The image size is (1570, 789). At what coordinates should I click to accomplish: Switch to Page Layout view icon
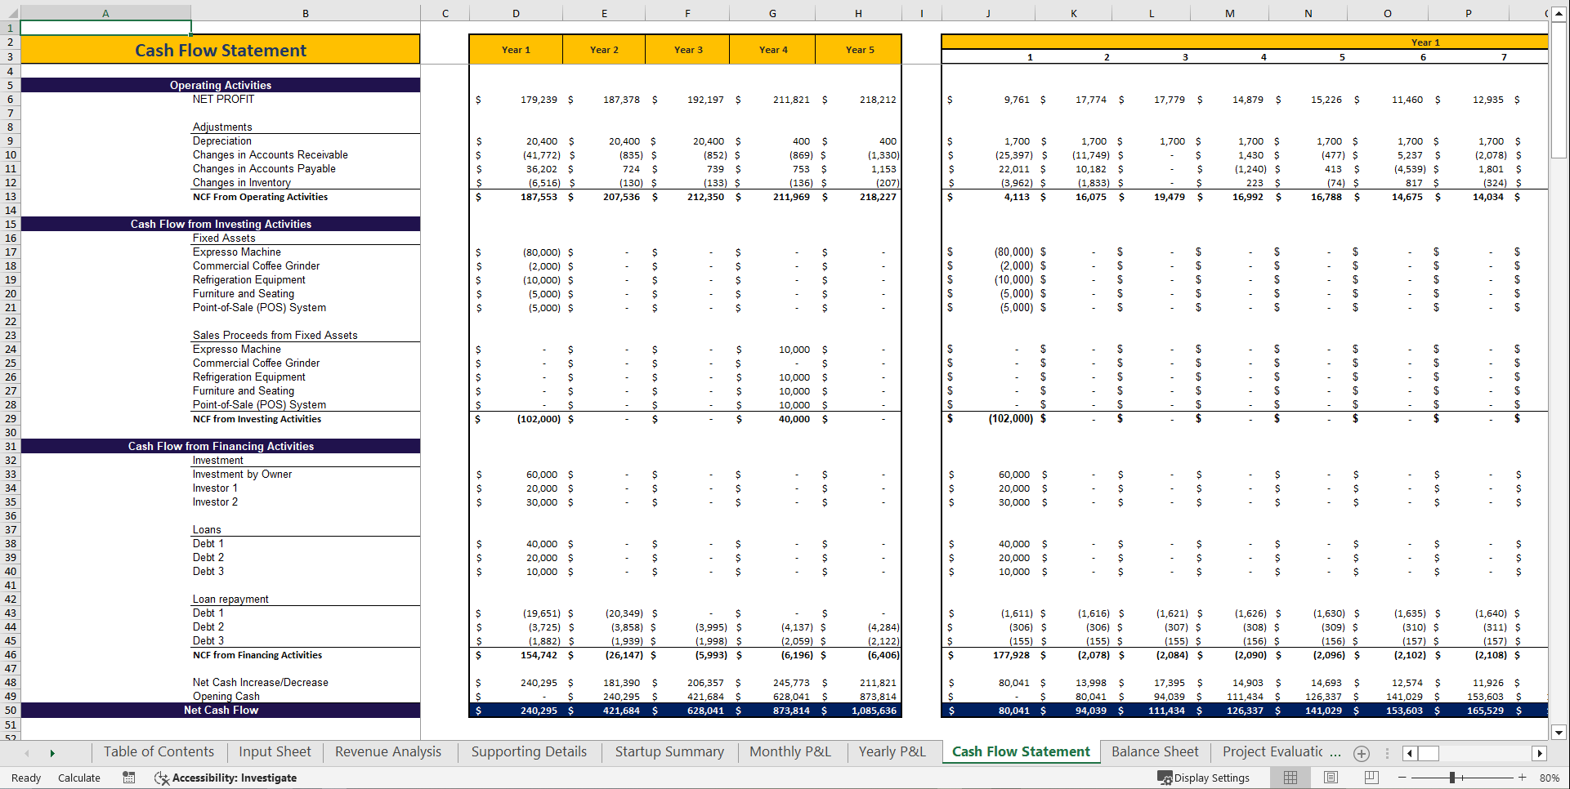pos(1330,778)
